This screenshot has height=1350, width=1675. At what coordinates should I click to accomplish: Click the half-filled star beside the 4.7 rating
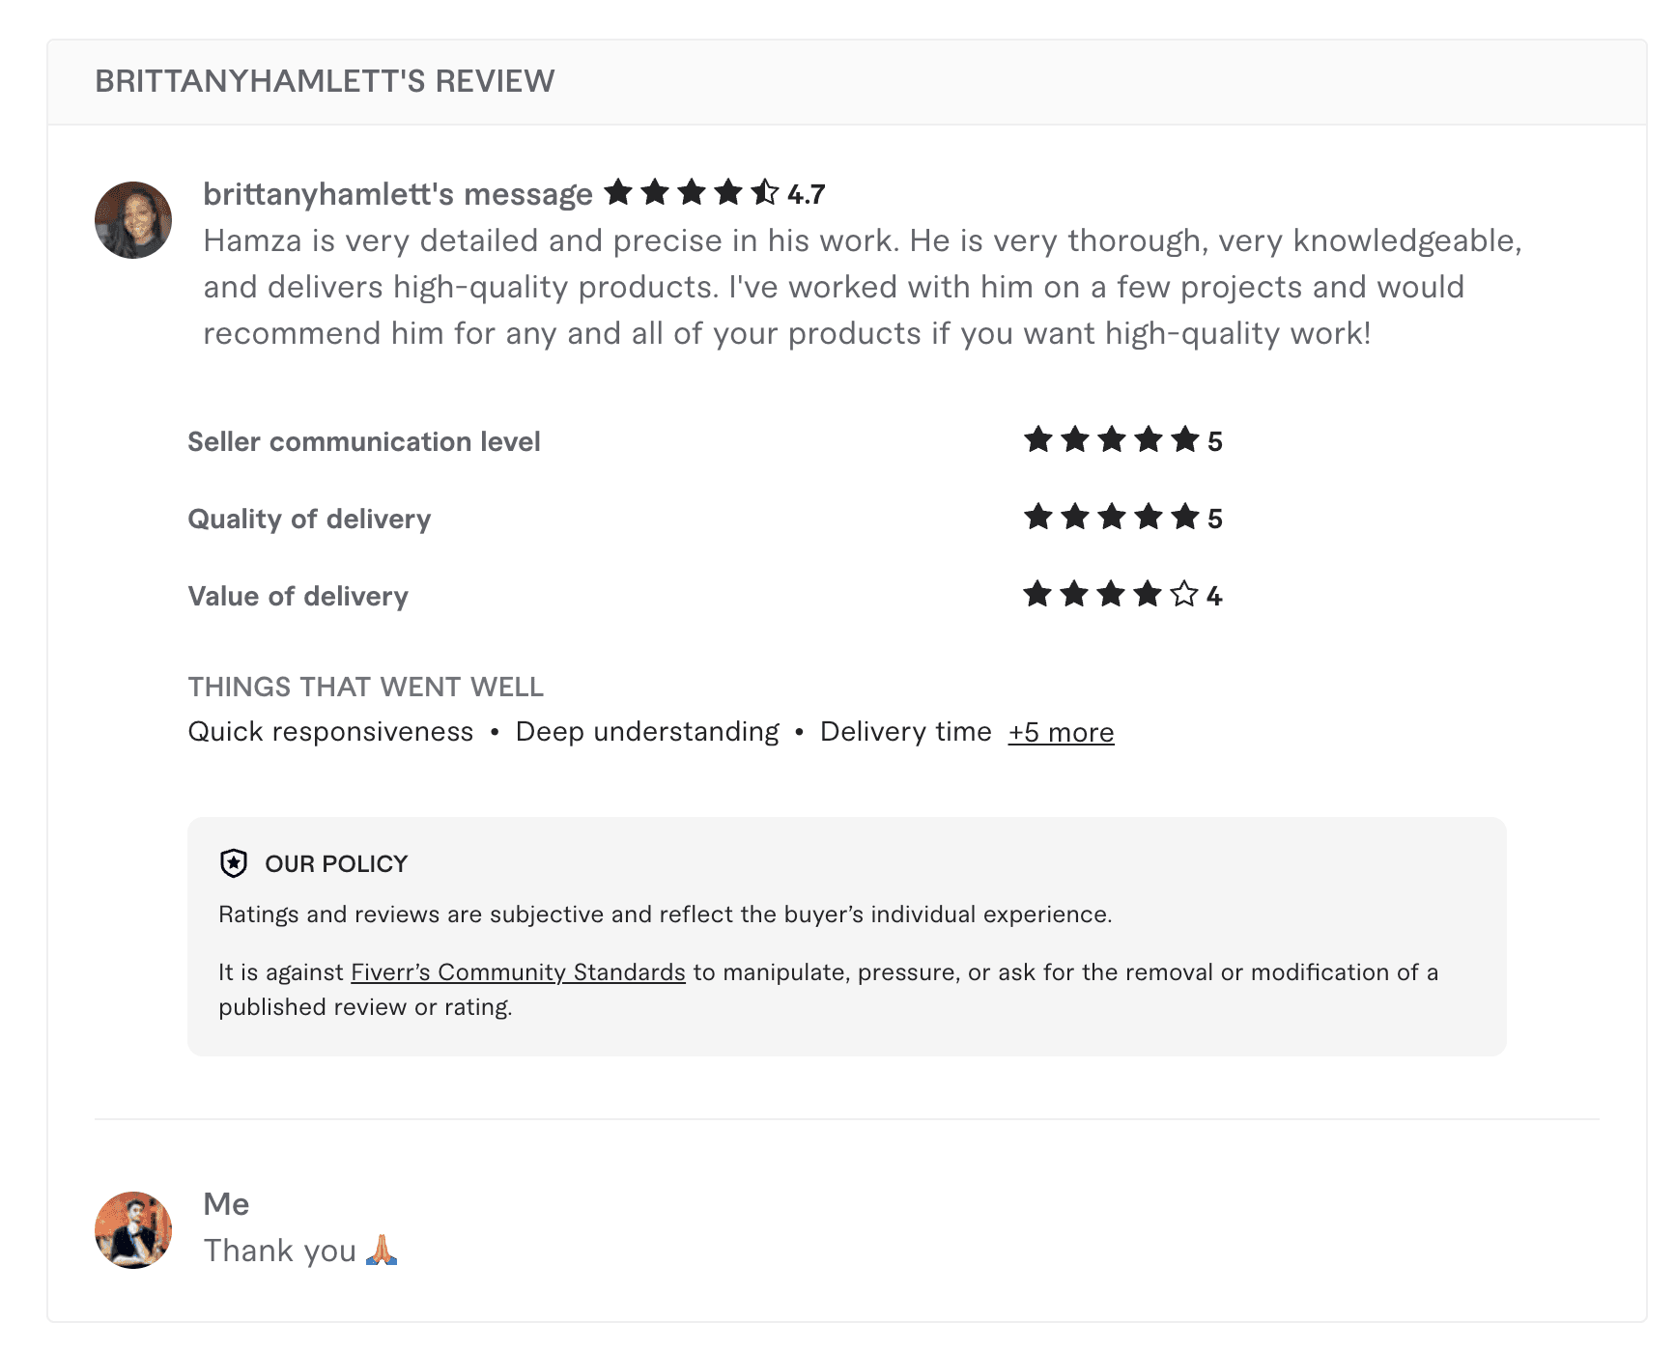click(766, 192)
